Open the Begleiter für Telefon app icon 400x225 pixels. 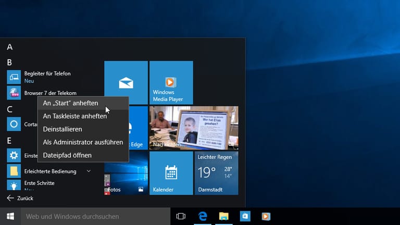coord(14,77)
